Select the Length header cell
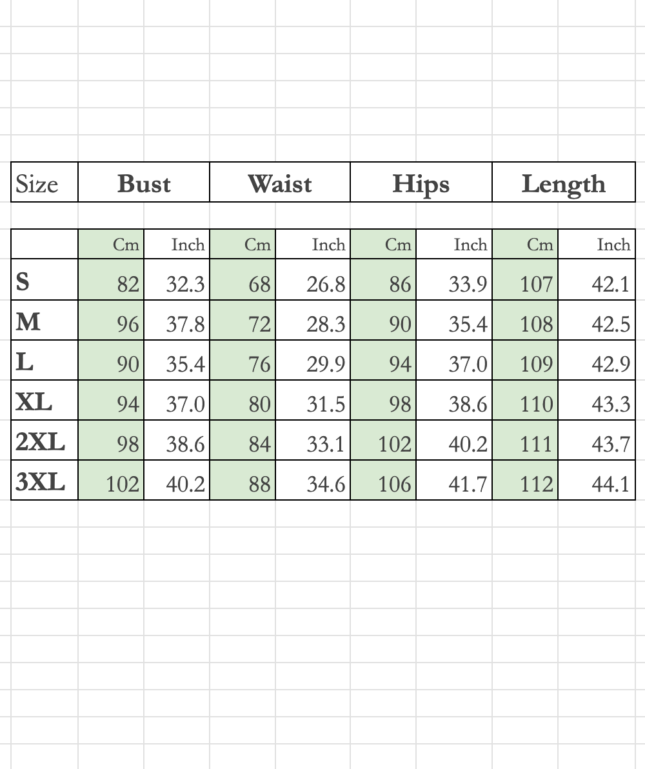The image size is (645, 769). 564,183
